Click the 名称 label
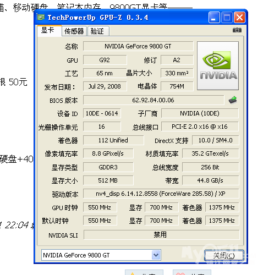Screen dimensions: 274x275 (72, 46)
